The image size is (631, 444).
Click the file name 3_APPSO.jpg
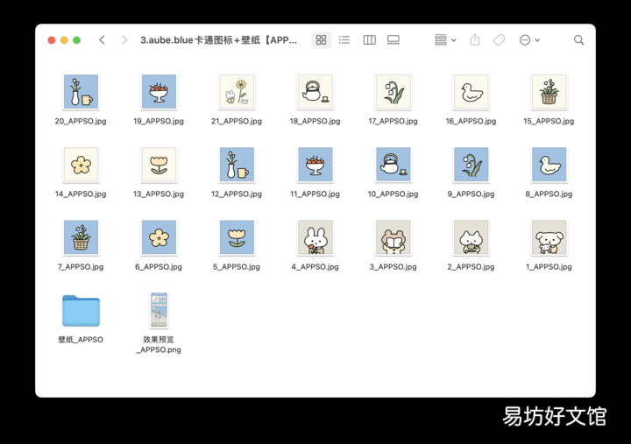coord(393,266)
